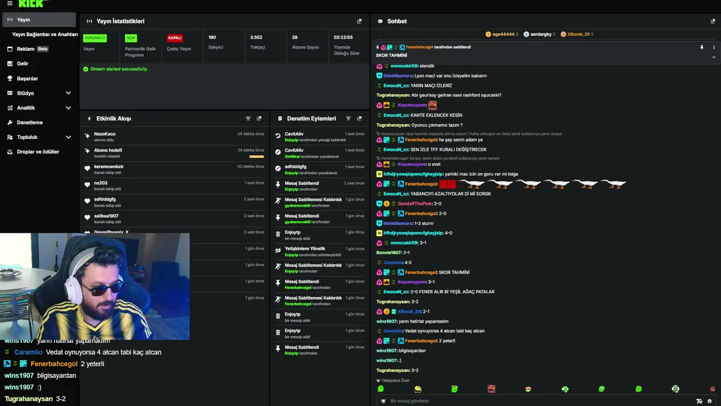This screenshot has height=406, width=721.
Task: Expand the pinned message chevron
Action: tap(714, 57)
